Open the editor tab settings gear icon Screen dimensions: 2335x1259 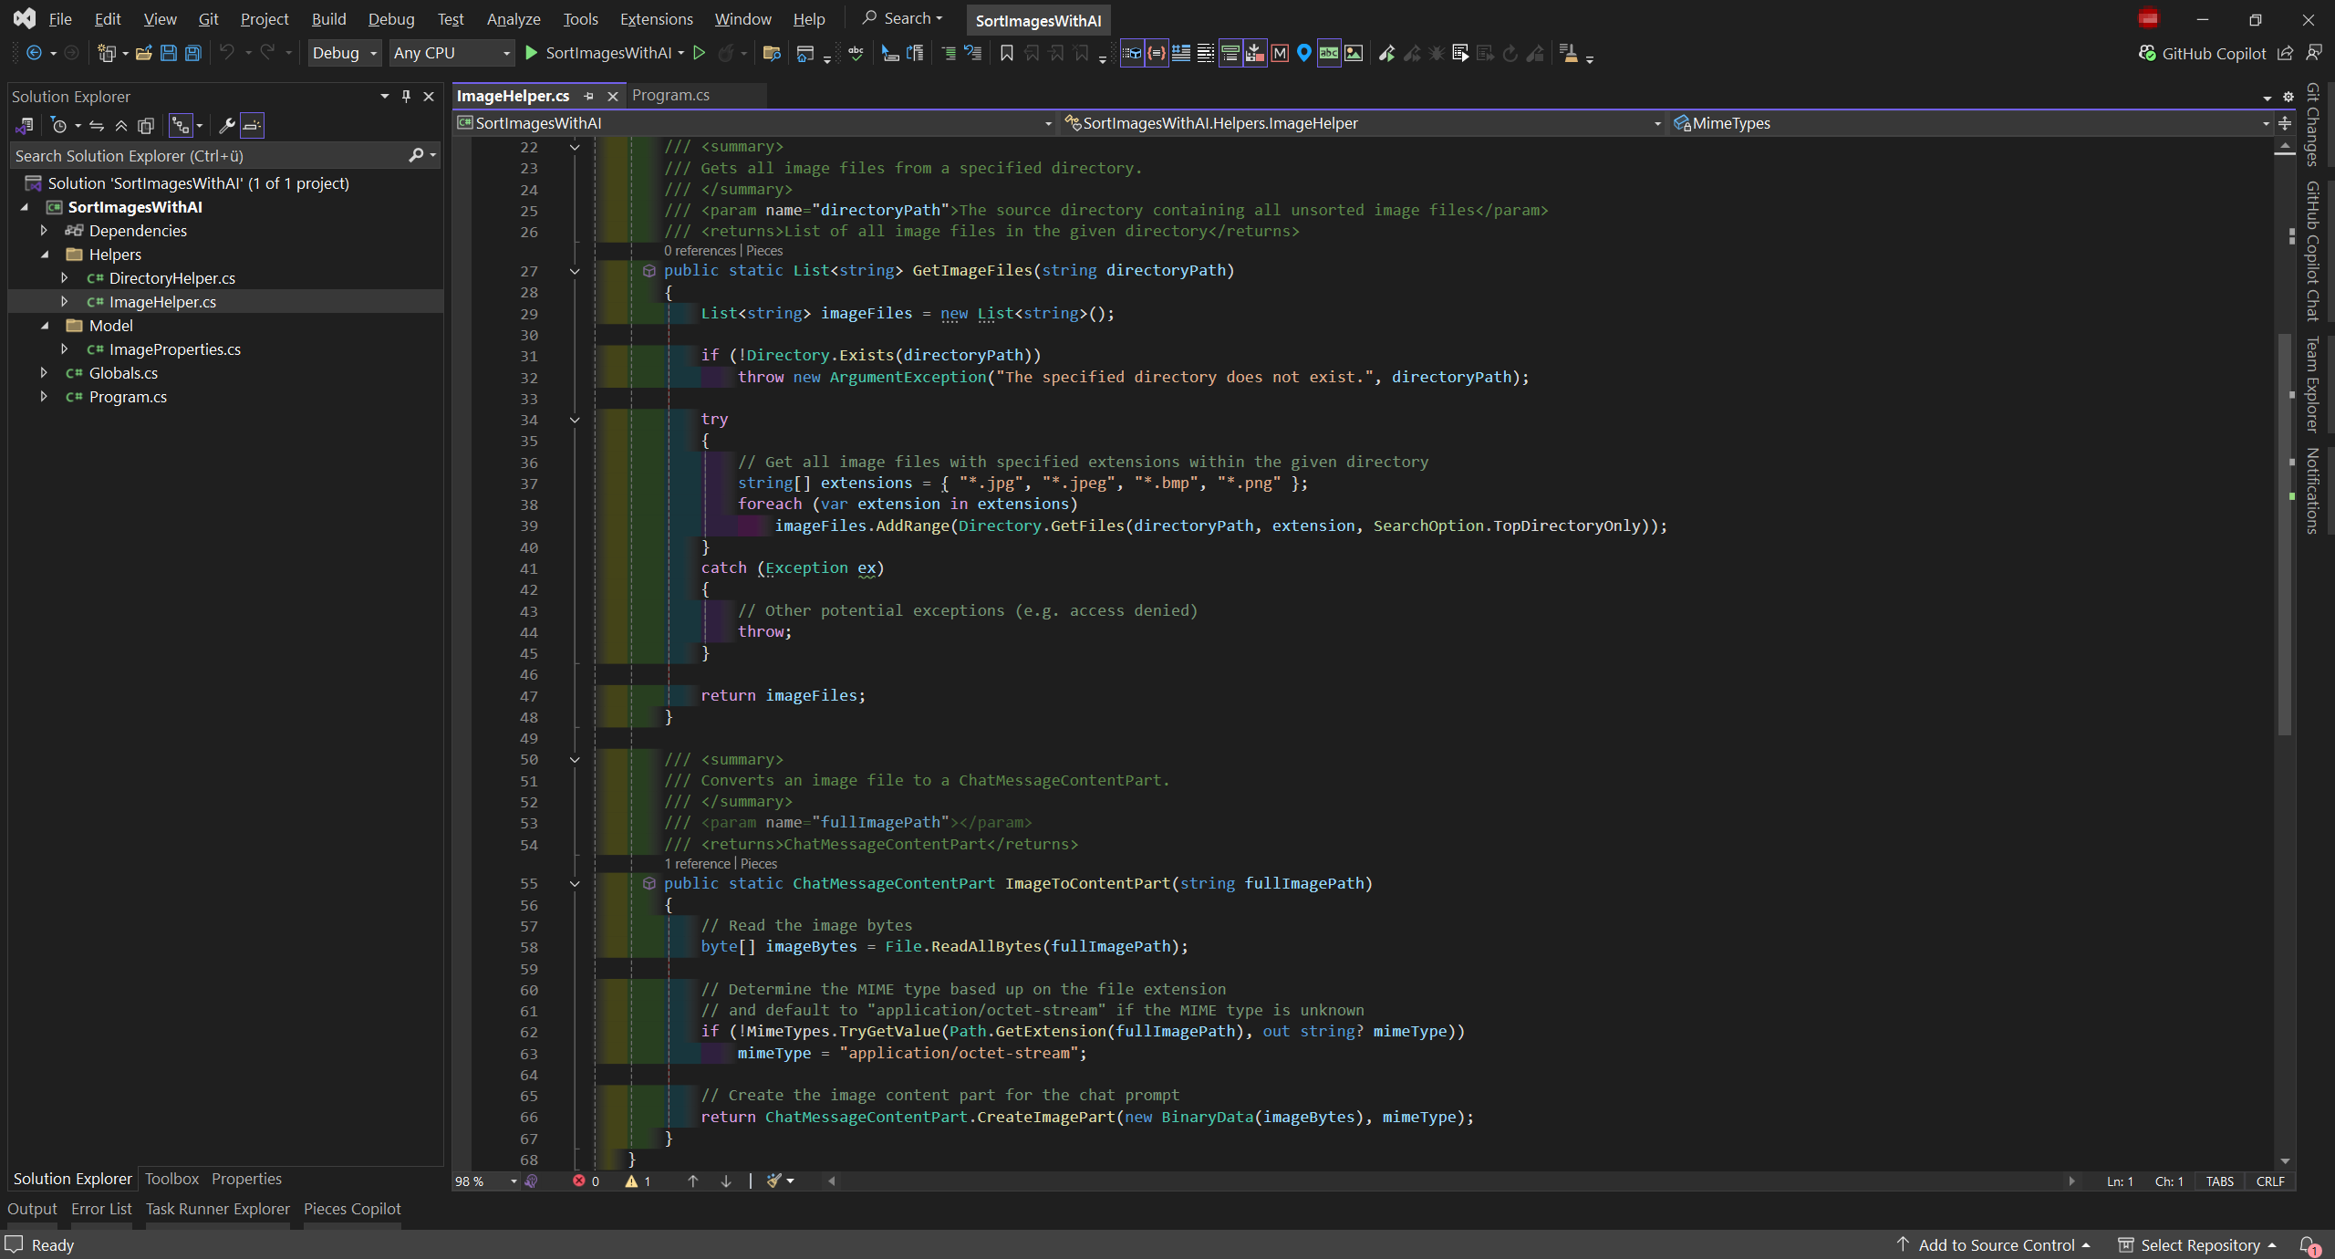tap(2288, 97)
